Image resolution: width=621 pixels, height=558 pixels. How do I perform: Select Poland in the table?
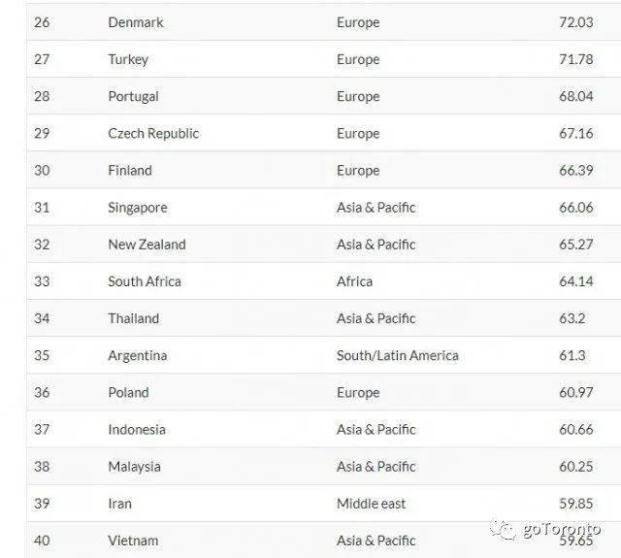[x=128, y=392]
